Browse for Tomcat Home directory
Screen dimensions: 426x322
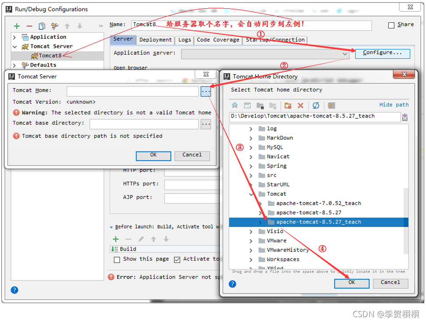tap(206, 92)
